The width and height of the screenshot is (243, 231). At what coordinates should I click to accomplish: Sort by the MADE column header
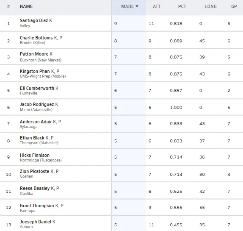coord(130,6)
